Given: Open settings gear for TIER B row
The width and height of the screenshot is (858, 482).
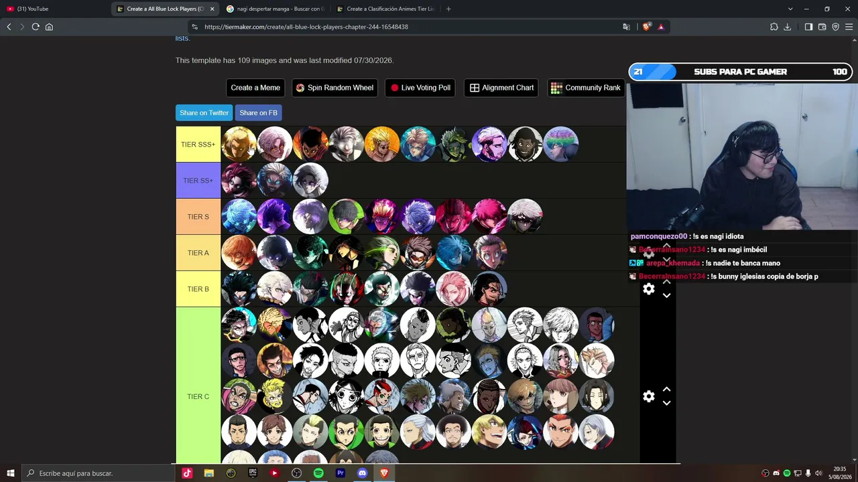Looking at the screenshot, I should pos(649,289).
